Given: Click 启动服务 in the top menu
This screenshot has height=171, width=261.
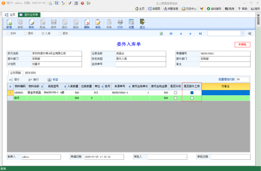Looking at the screenshot, I should [x=214, y=9].
